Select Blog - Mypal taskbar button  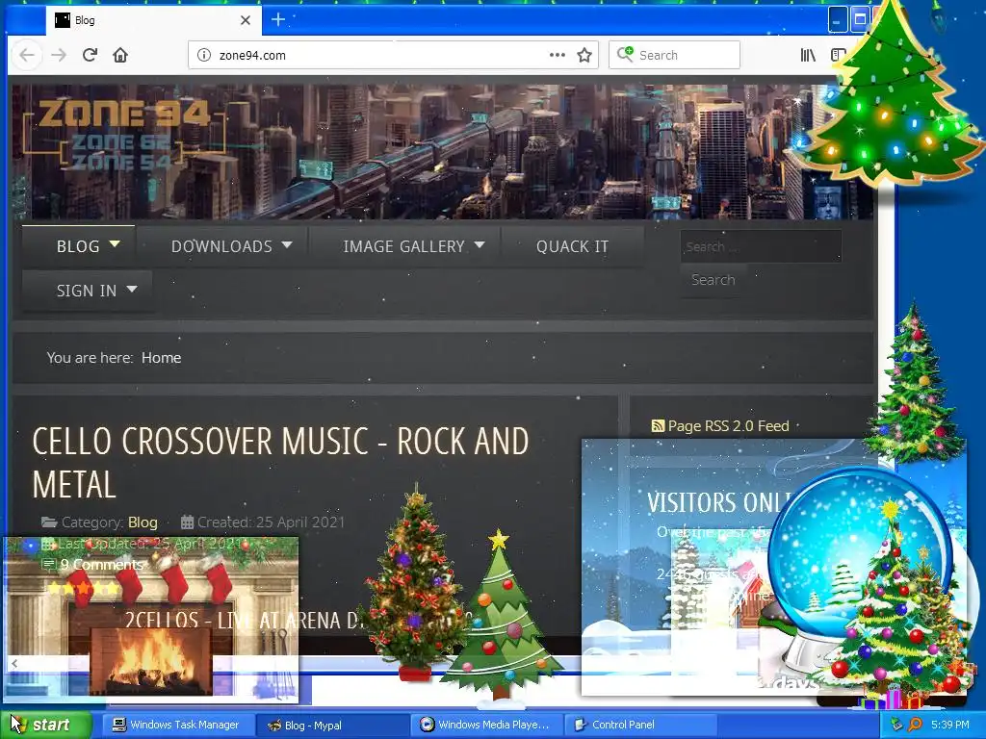coord(333,726)
